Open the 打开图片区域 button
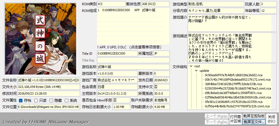 (x=235, y=119)
